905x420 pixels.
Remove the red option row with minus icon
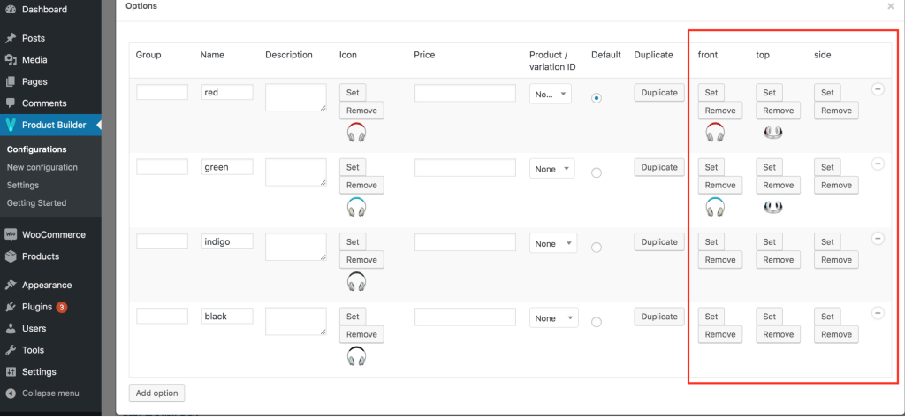pyautogui.click(x=878, y=89)
